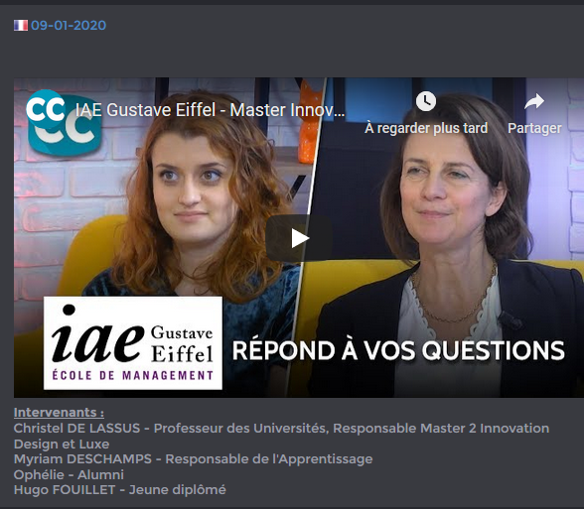Click the "Design et Luxe" text line
This screenshot has width=584, height=509.
tap(62, 444)
